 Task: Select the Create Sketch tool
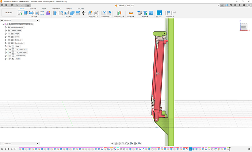coord(20,13)
